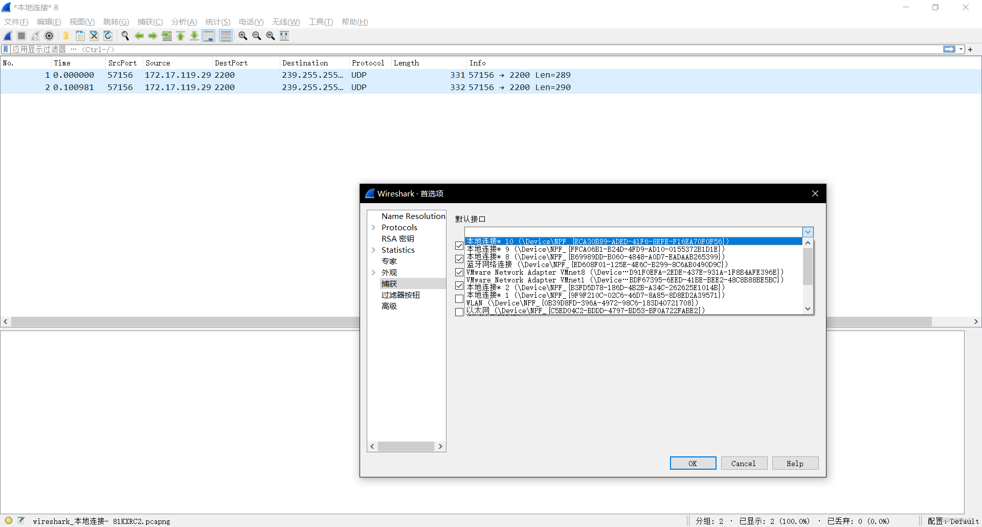Edit capture file comment status icon

click(21, 520)
